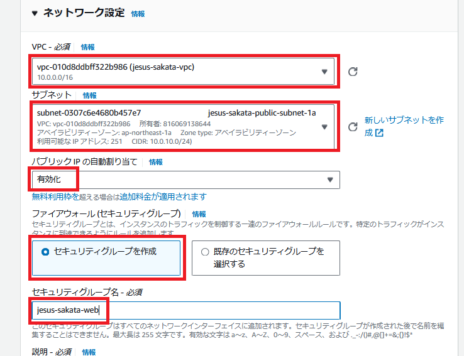
Task: Click the text 10.0.0.0/16 under the VPC name
Action: tap(55, 77)
